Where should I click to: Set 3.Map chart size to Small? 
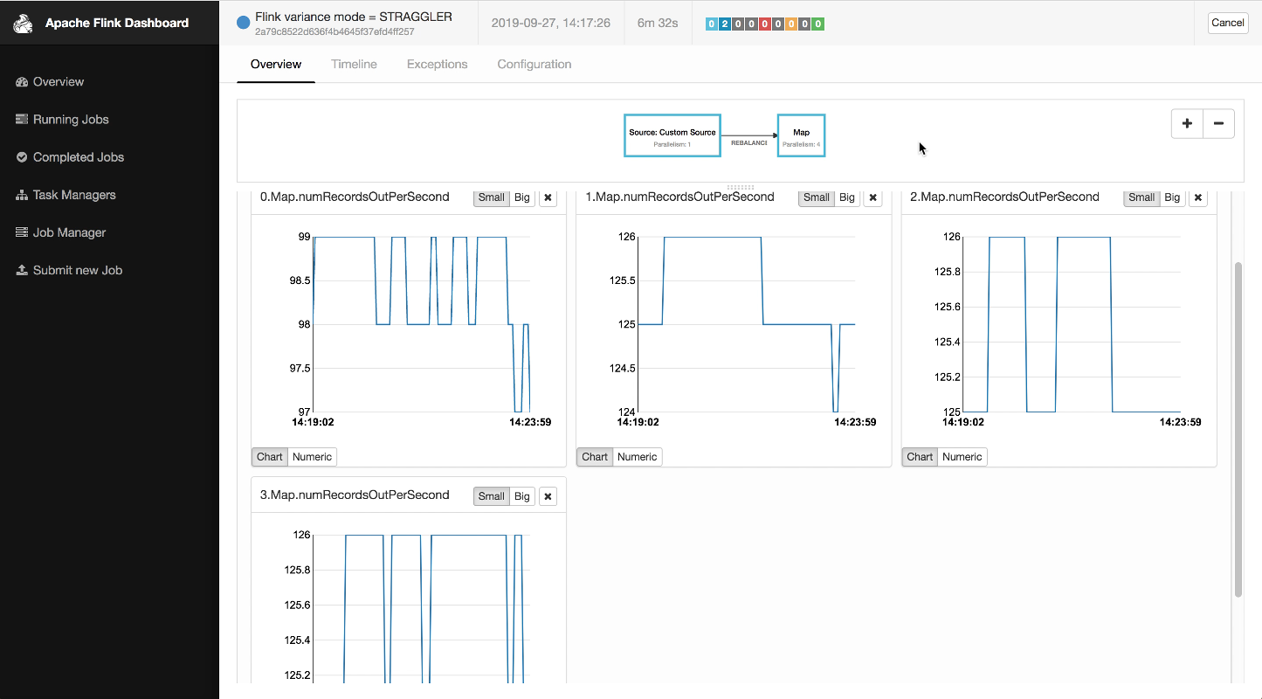tap(492, 496)
